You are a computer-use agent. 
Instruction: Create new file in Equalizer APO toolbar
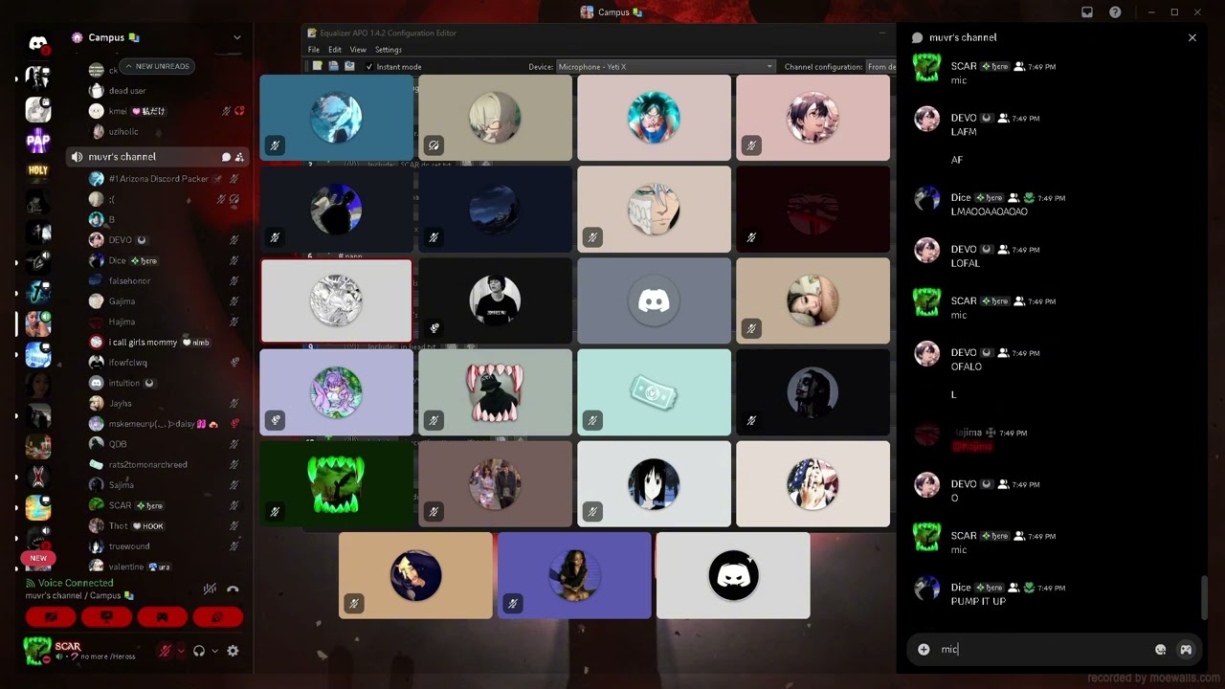pyautogui.click(x=318, y=66)
